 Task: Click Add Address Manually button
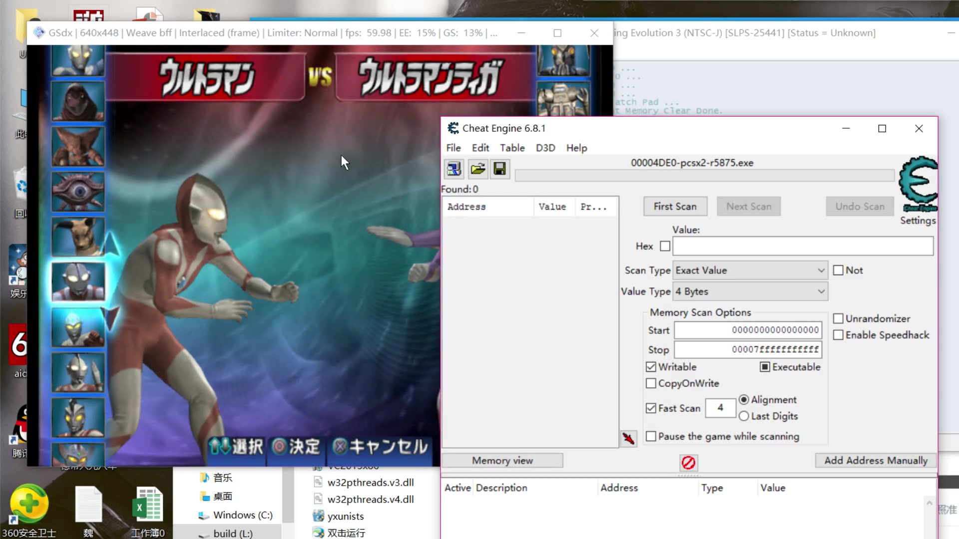point(875,460)
